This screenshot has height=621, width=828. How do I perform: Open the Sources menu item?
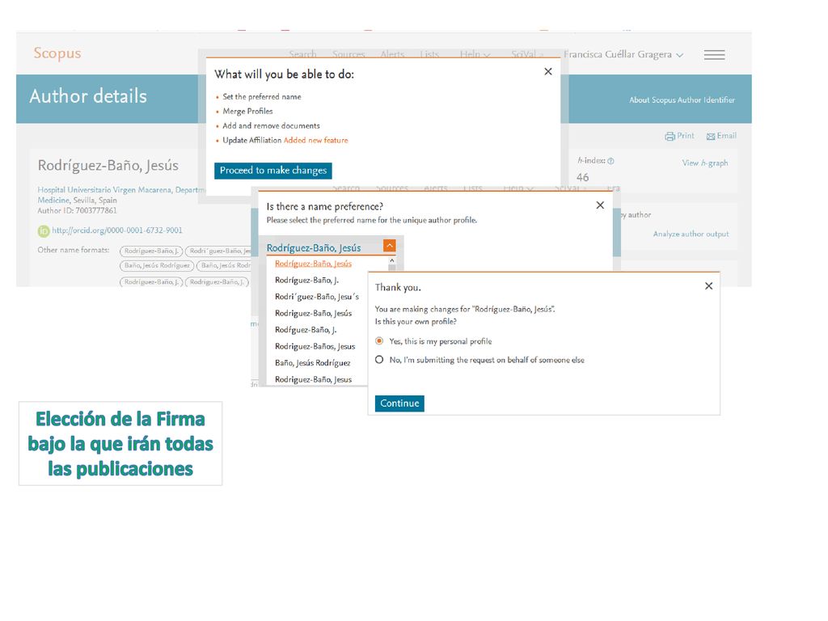(349, 54)
